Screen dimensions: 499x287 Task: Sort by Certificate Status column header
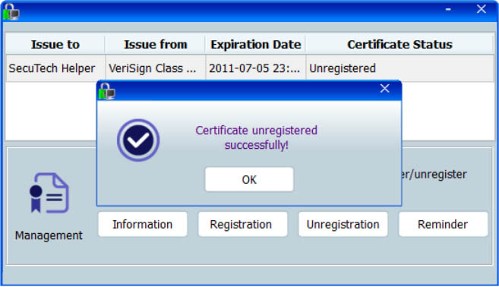click(400, 45)
